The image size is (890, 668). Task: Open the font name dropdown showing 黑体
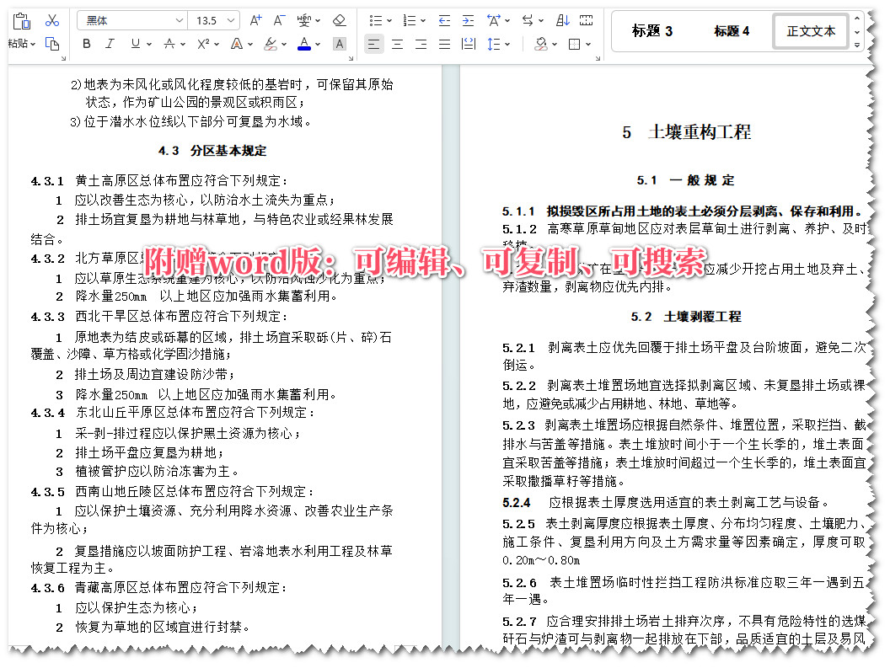(x=178, y=20)
